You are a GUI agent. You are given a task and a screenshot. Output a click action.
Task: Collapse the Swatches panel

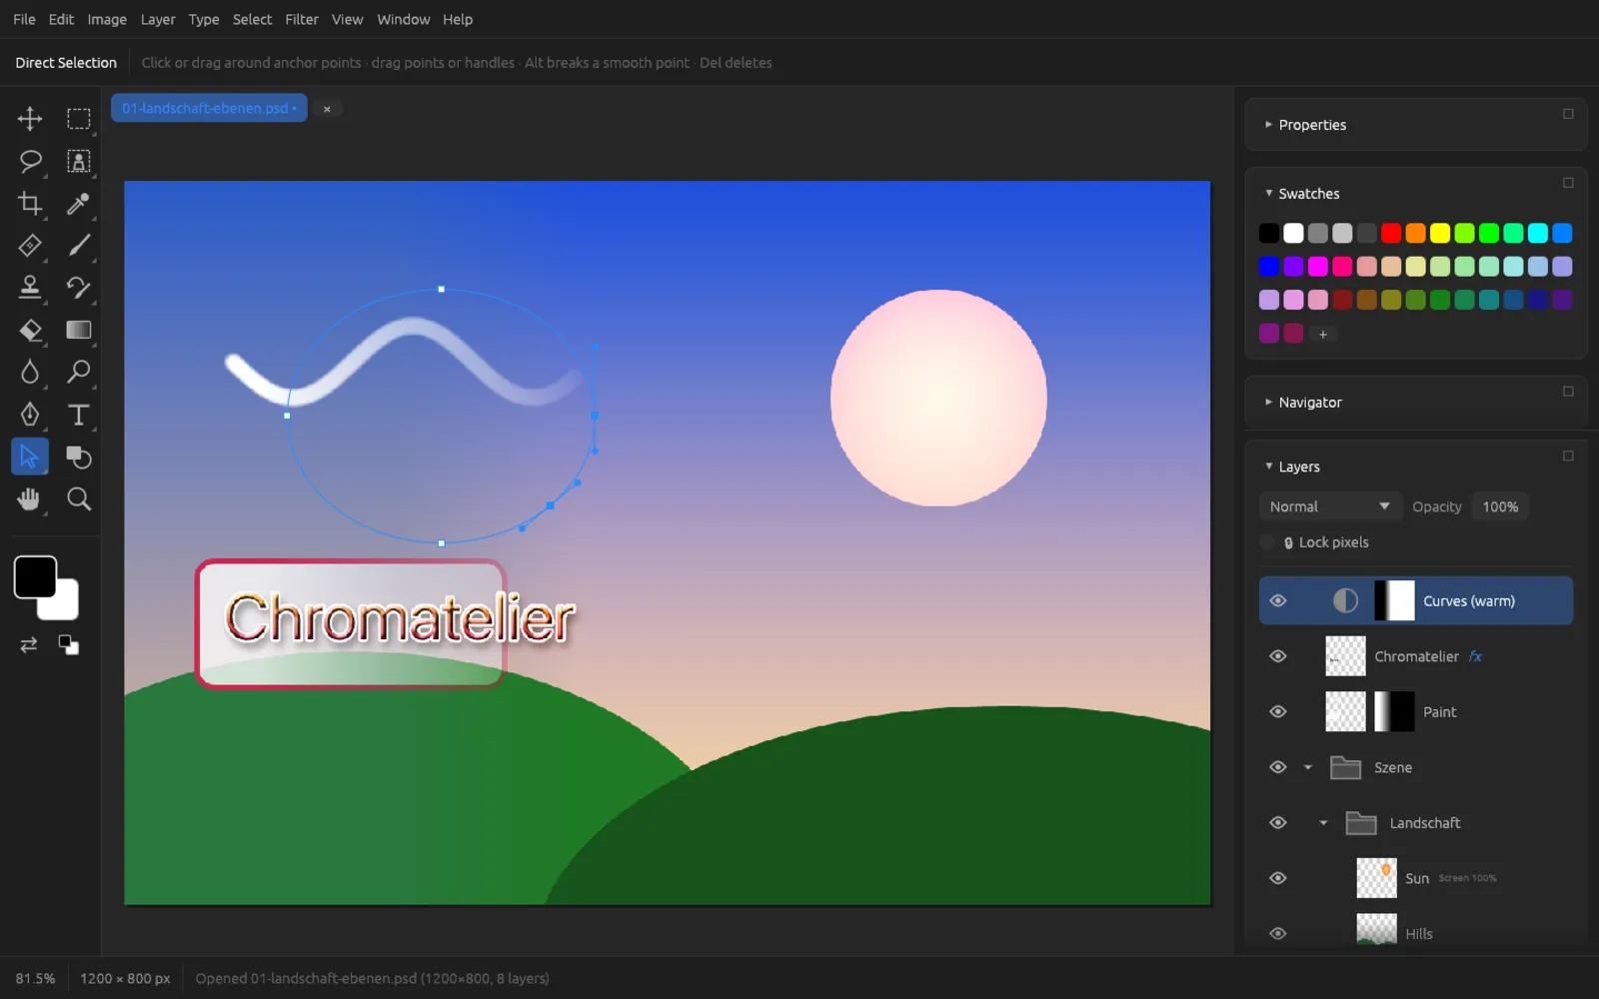click(1268, 193)
